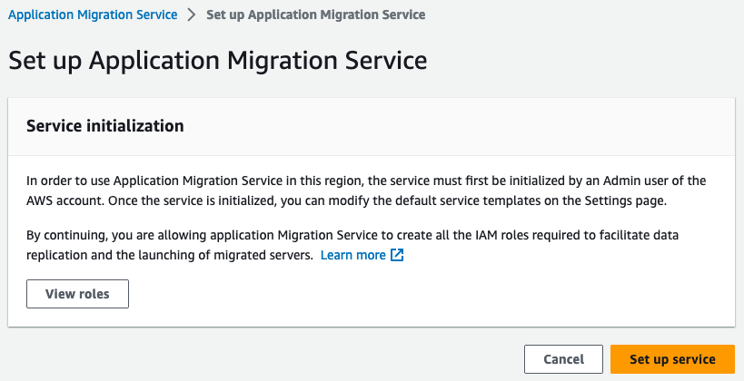Click the orange Set up service button

672,359
